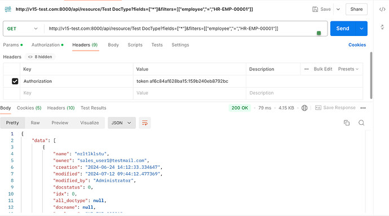Switch to the Raw view

(35, 123)
